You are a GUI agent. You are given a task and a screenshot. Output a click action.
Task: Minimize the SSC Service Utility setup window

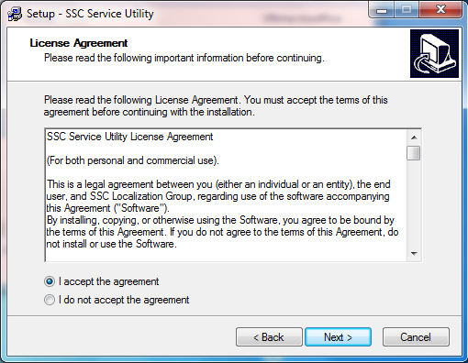click(382, 10)
